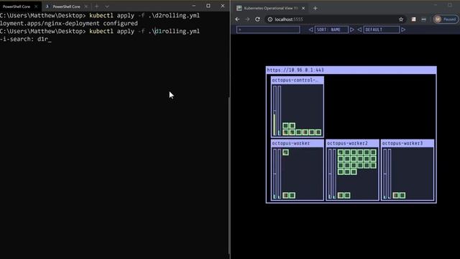Image resolution: width=460 pixels, height=259 pixels.
Task: Close the first PowerShell Core tab
Action: (36, 6)
